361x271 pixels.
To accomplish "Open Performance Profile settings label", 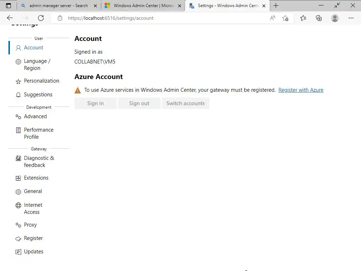I will [x=39, y=133].
